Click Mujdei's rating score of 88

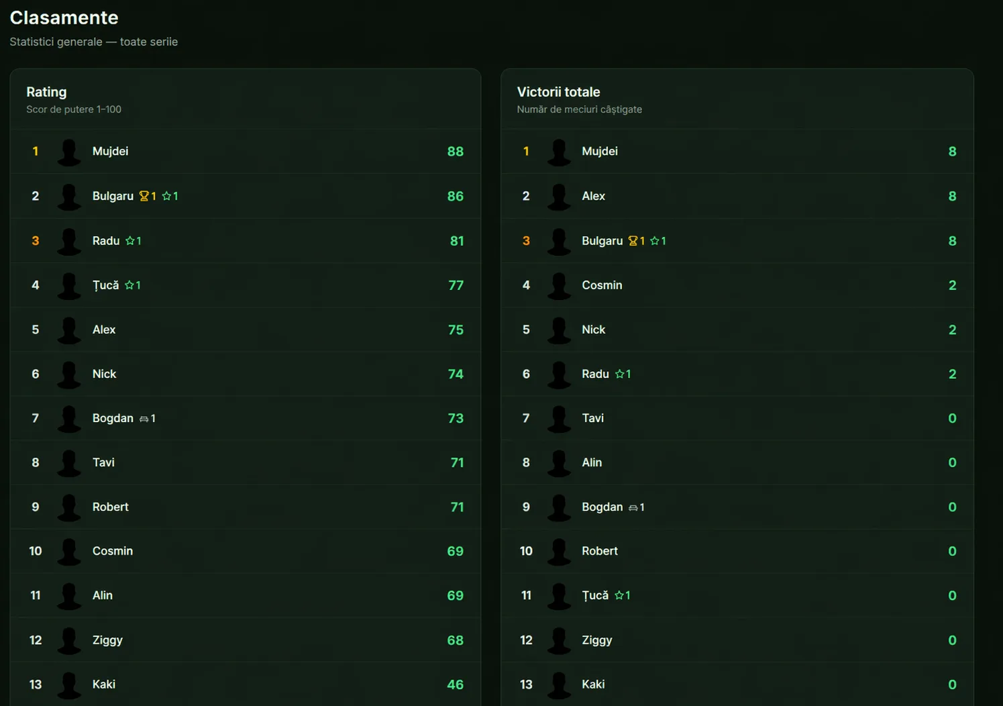(x=455, y=152)
